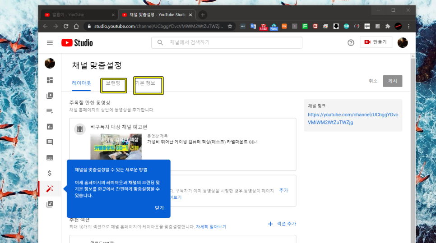Click the 채널에서 검색하기 search field

[x=227, y=42]
